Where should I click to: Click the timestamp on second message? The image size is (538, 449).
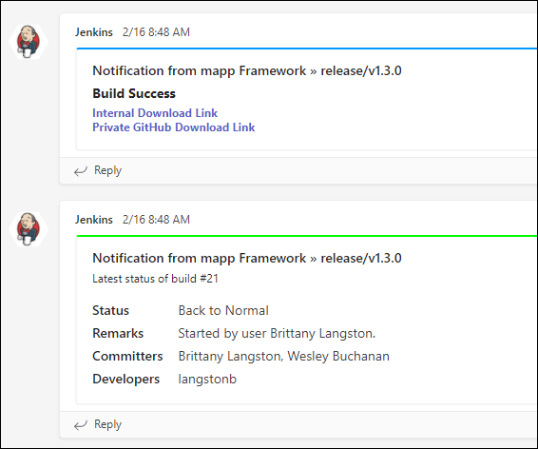(156, 220)
